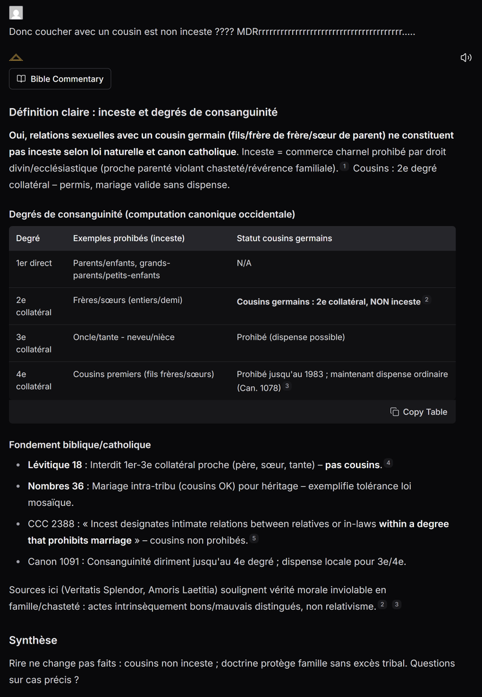This screenshot has width=482, height=697.
Task: Open the Bible Commentary source button
Action: tap(60, 79)
